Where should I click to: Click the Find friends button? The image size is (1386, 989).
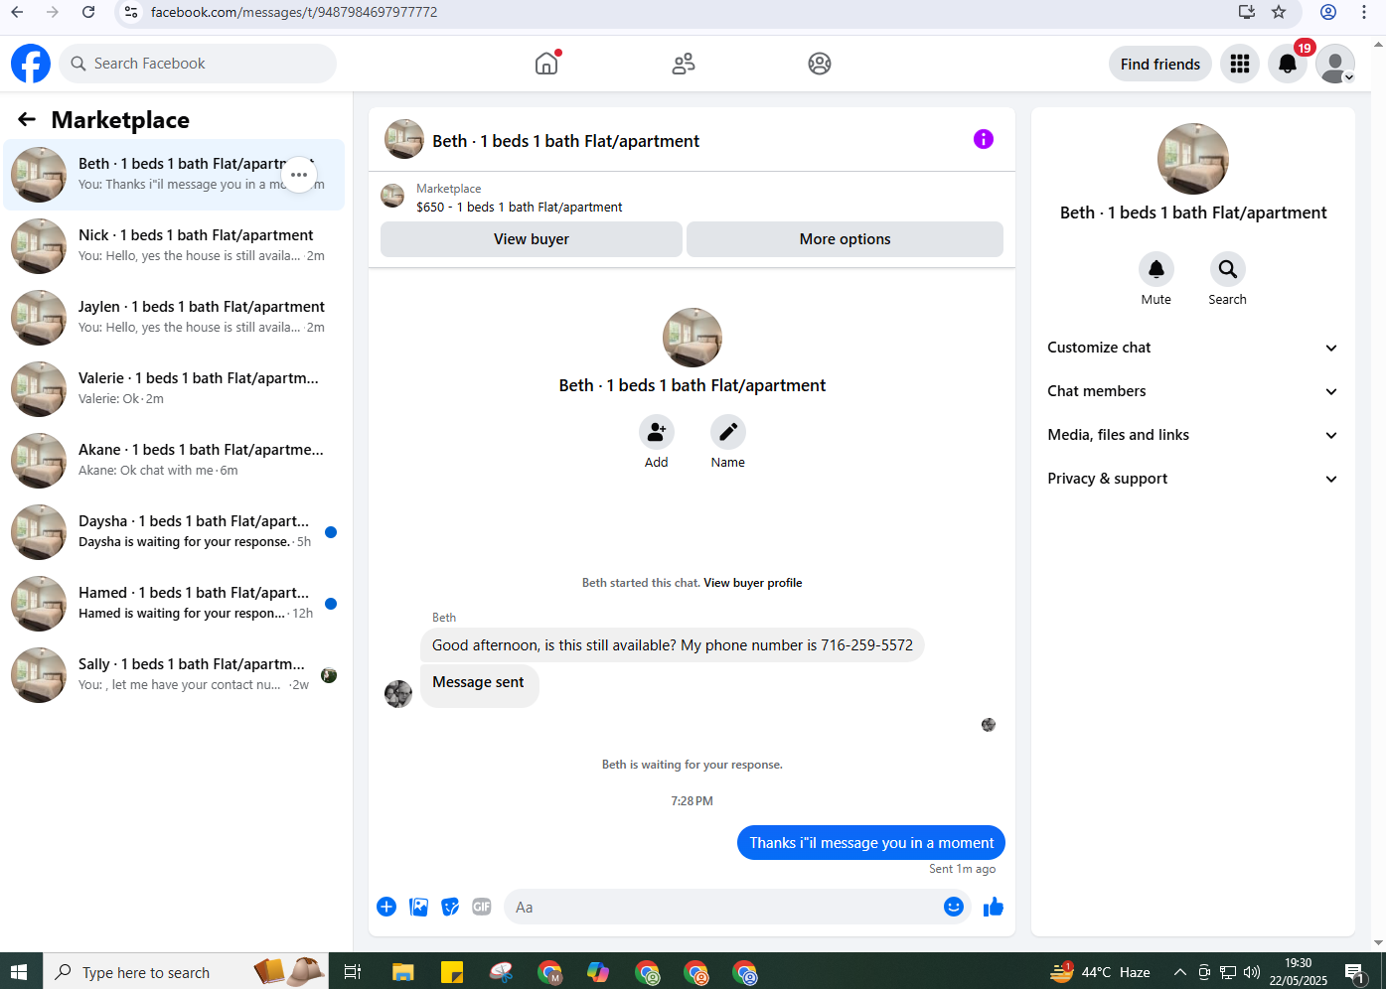tap(1160, 64)
